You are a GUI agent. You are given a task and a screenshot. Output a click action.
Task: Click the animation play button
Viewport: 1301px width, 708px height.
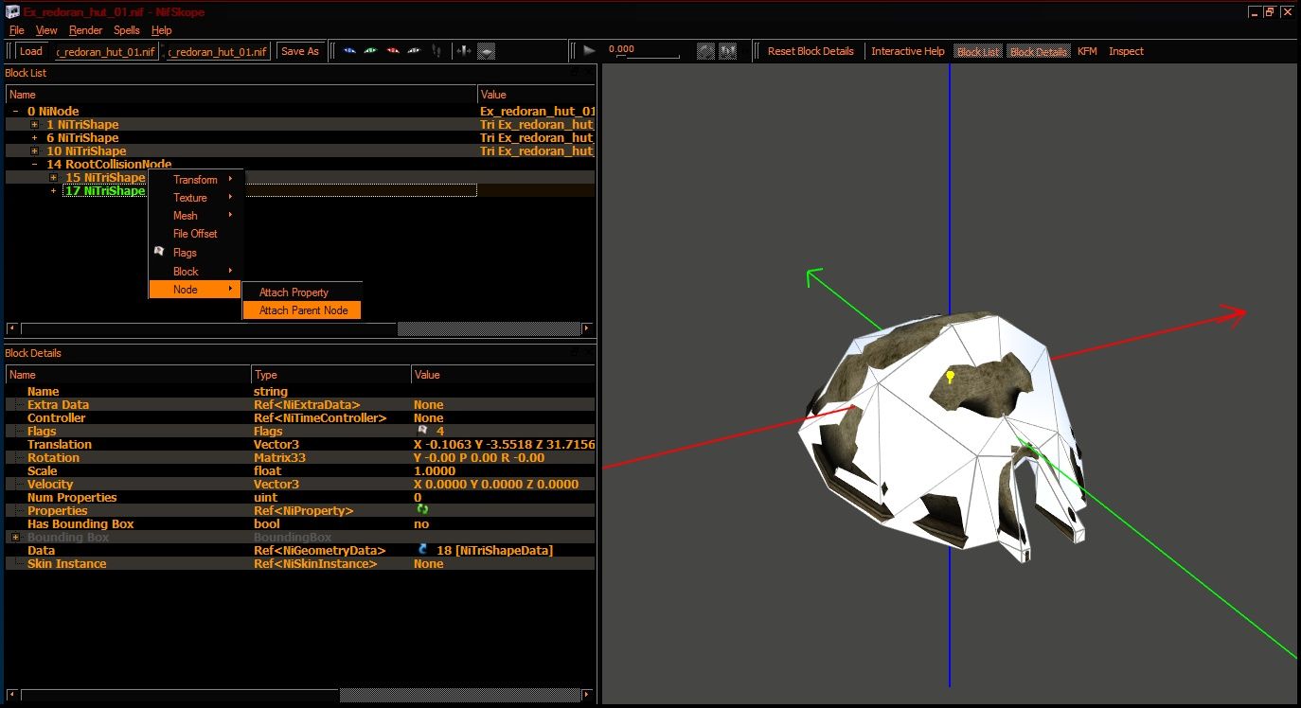(x=589, y=50)
